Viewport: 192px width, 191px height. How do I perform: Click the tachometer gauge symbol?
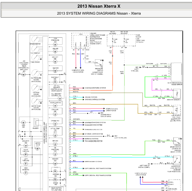[35, 49]
